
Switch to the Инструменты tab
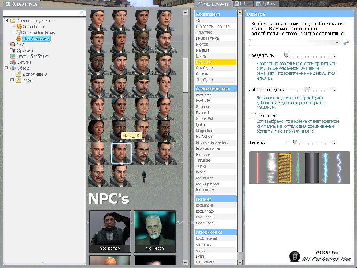tap(213, 4)
